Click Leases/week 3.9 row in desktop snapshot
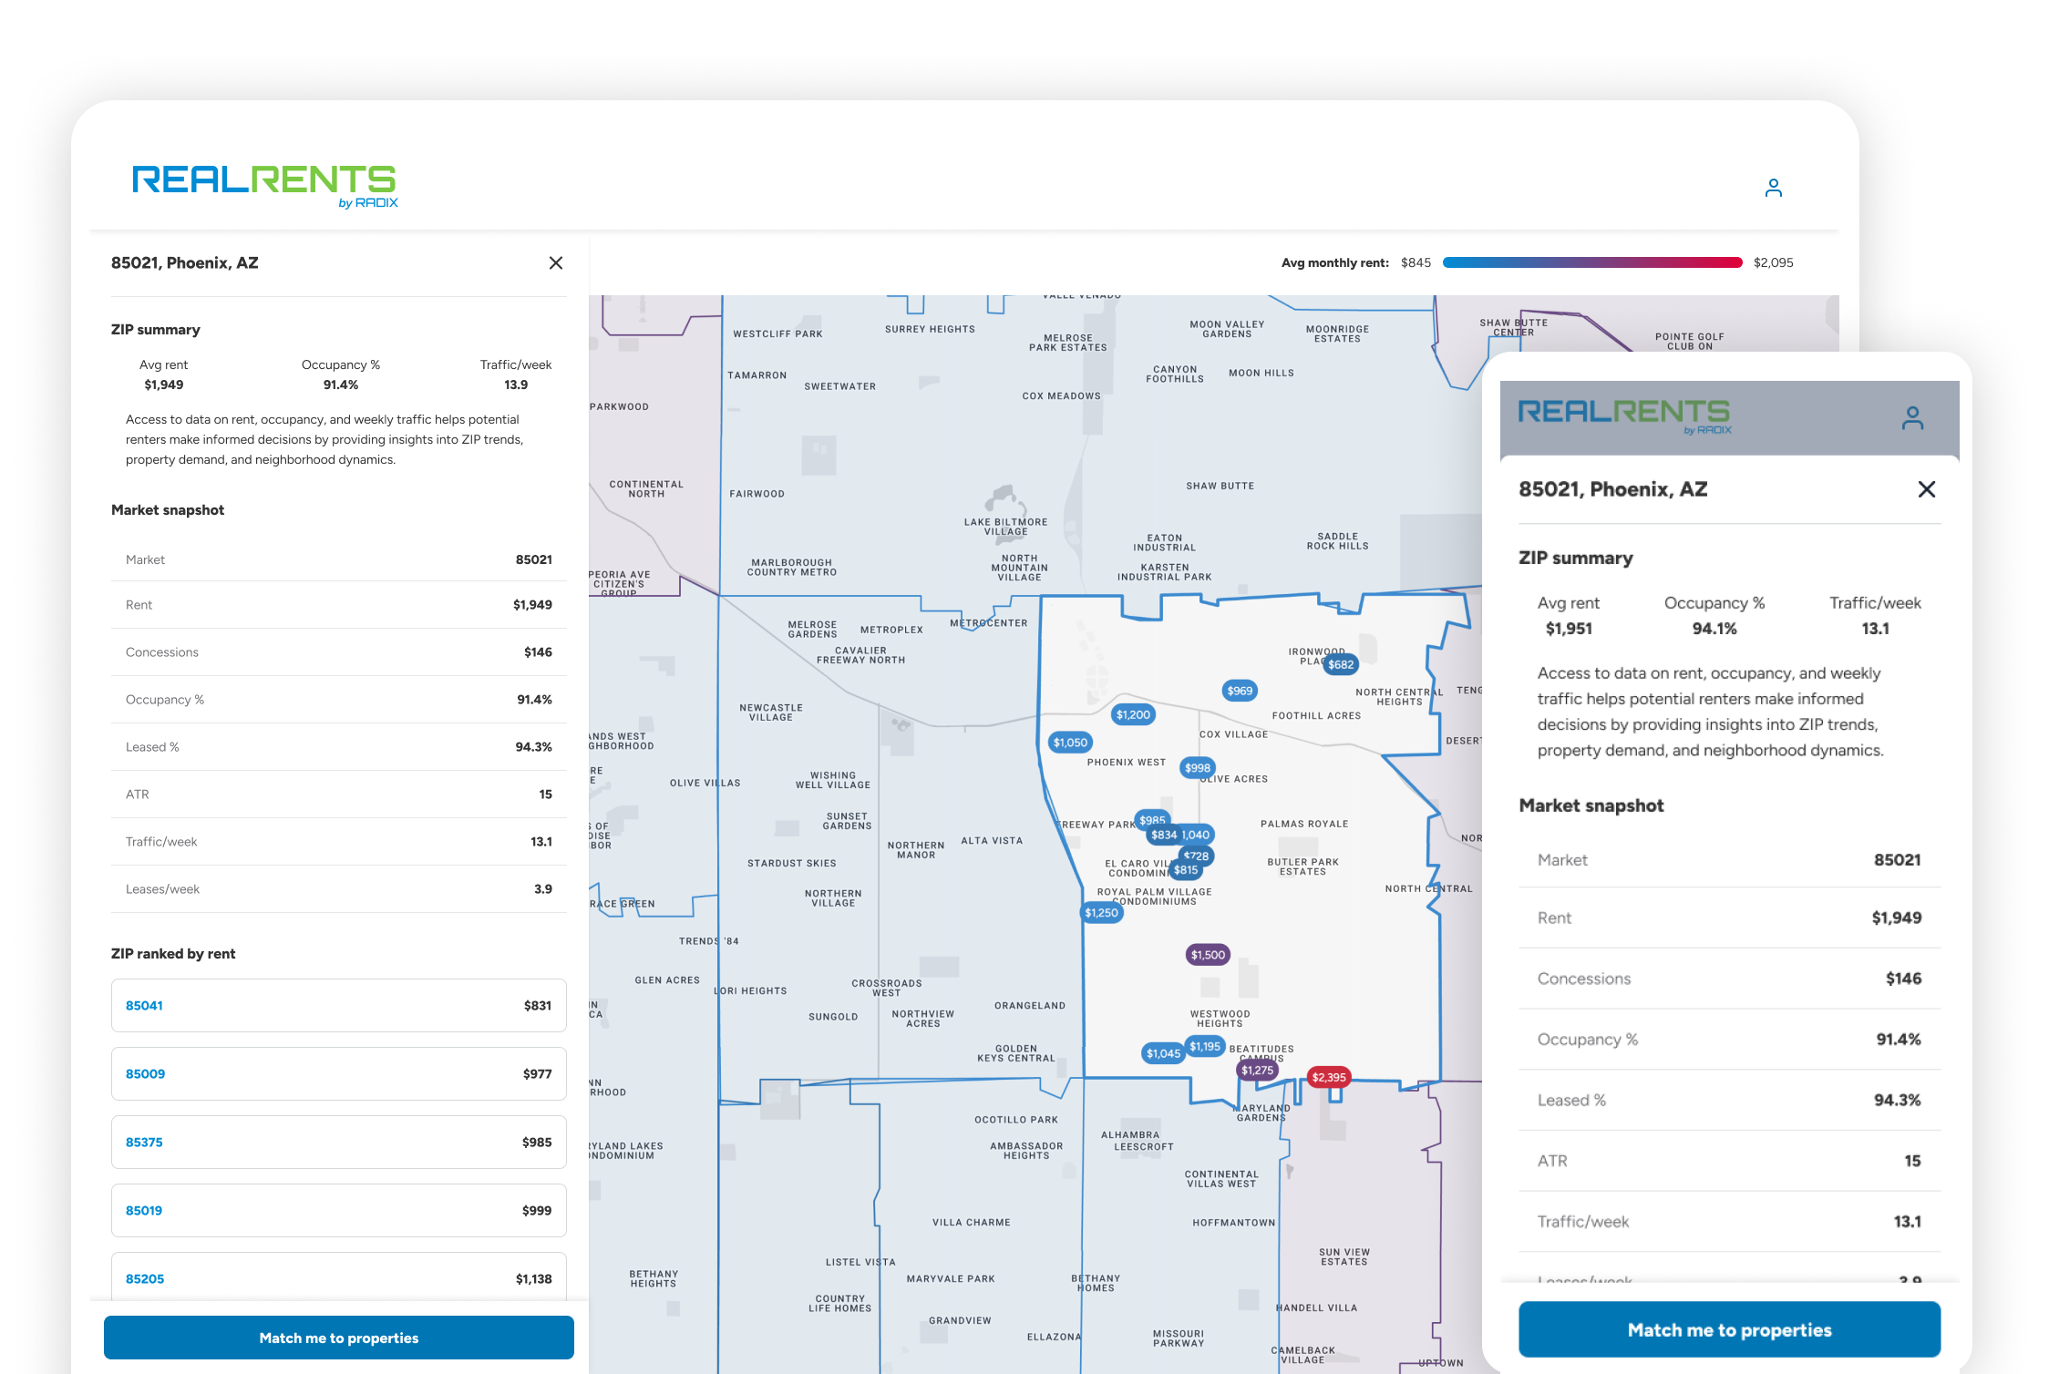Screen dimensions: 2049x1374 click(339, 888)
